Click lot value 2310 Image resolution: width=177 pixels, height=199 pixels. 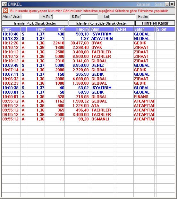60,61
